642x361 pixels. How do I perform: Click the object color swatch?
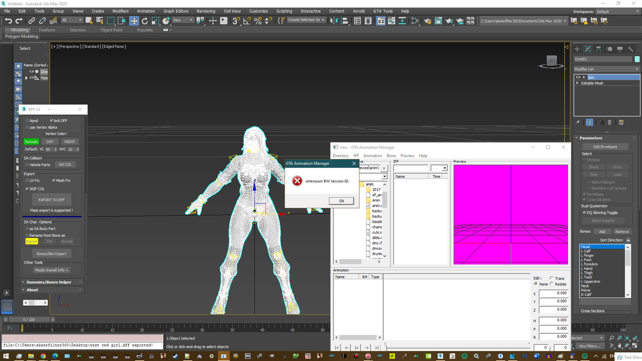(637, 59)
